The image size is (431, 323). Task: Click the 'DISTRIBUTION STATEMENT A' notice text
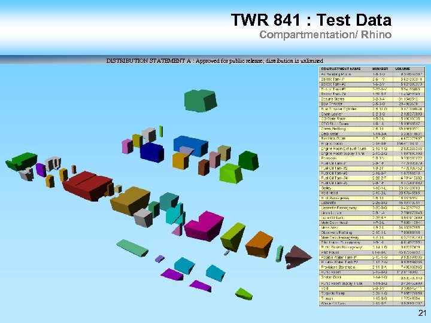(215, 60)
